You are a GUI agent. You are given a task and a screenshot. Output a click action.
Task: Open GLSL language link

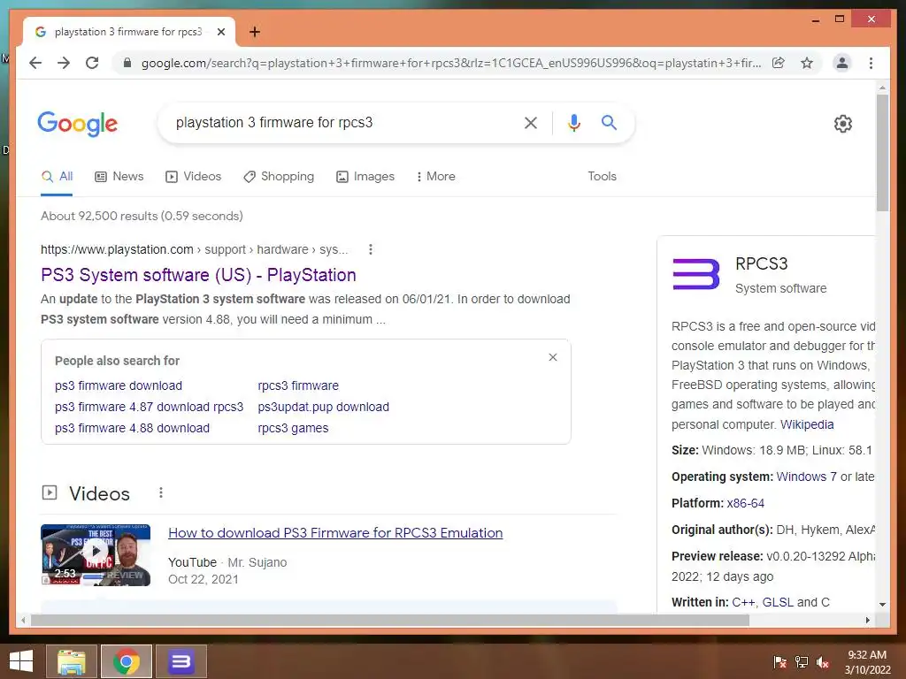(x=778, y=602)
